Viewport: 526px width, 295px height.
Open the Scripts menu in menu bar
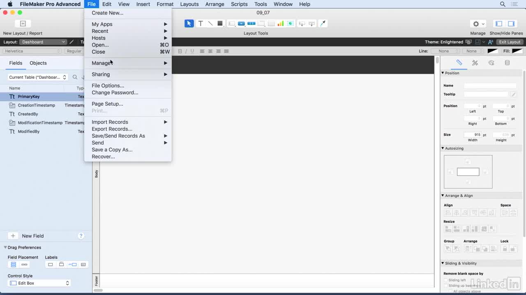[239, 4]
